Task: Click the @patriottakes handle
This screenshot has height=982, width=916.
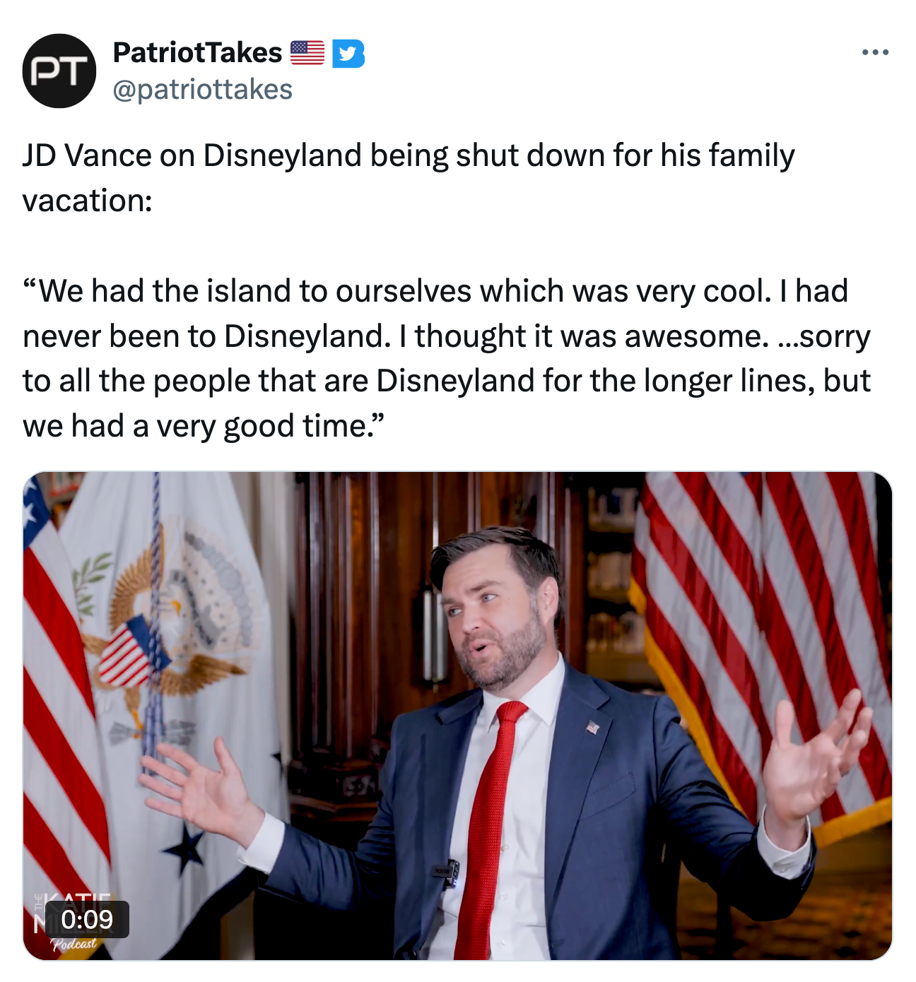Action: [x=203, y=90]
